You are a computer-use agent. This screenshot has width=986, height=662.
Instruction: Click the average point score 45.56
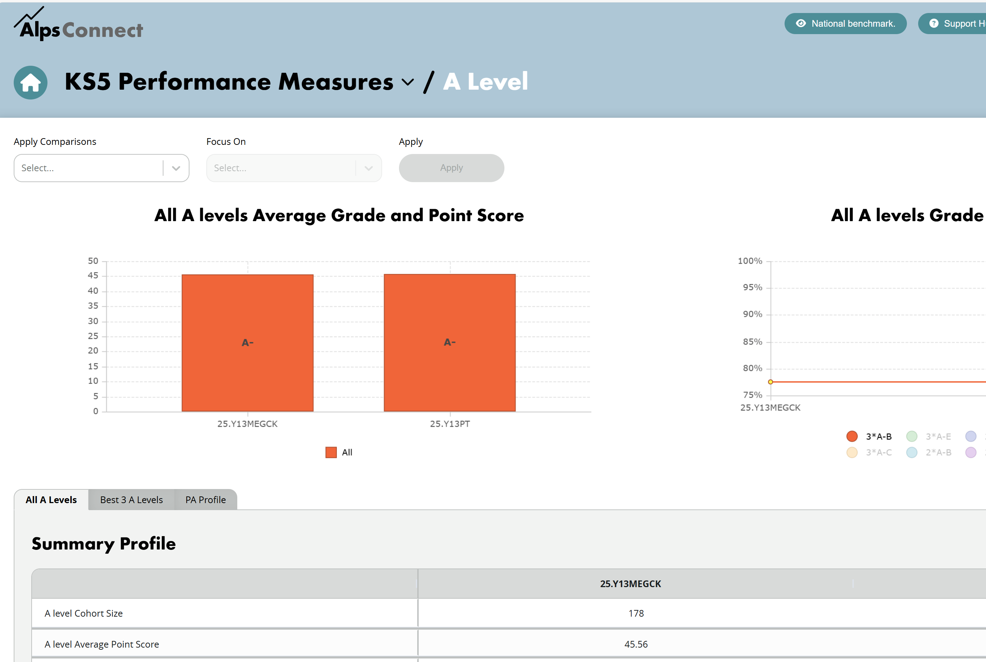point(636,644)
